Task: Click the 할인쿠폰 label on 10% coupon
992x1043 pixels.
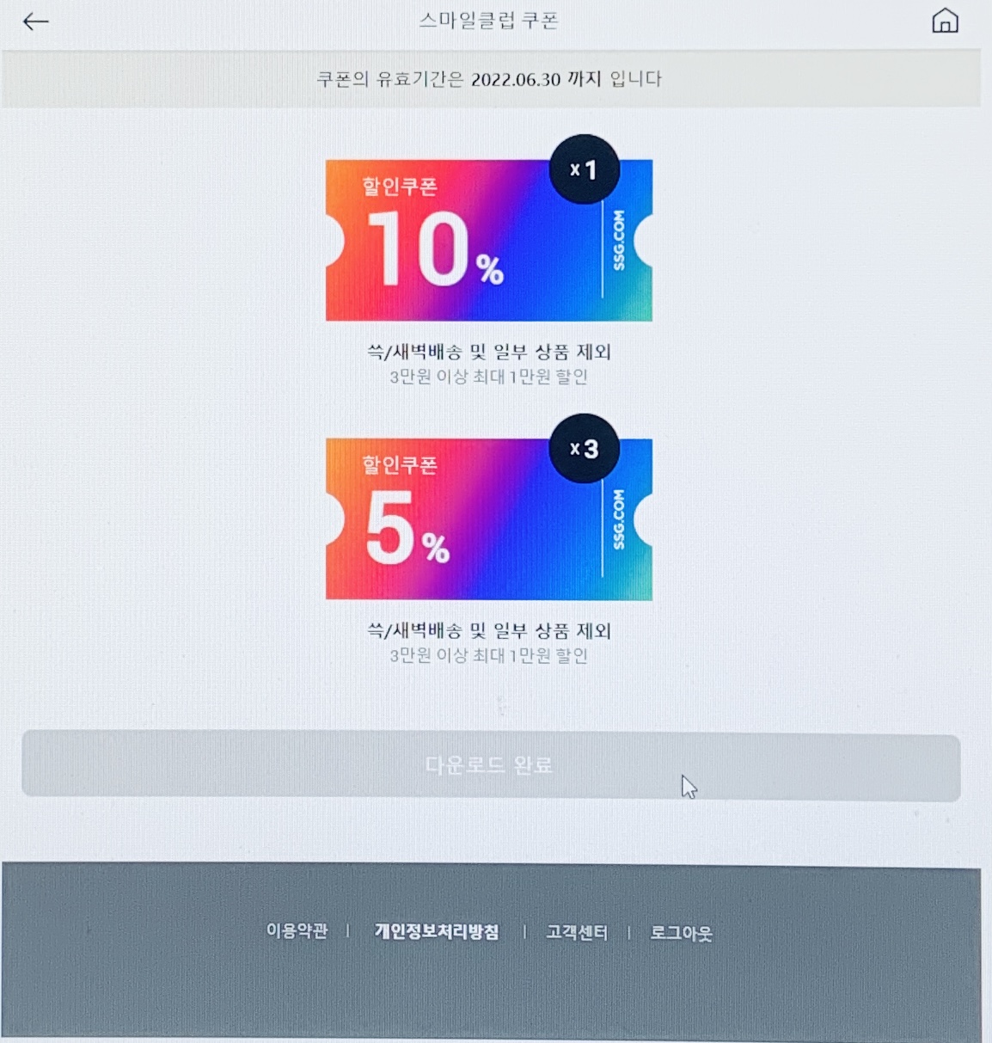Action: tap(400, 186)
